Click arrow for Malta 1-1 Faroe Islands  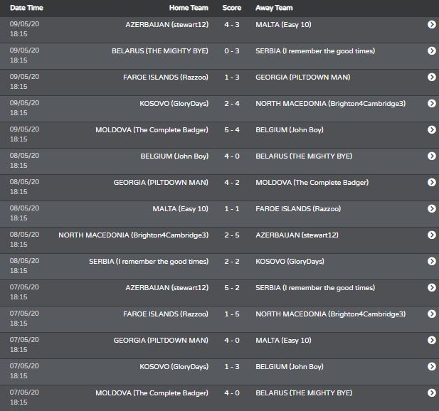coord(431,208)
